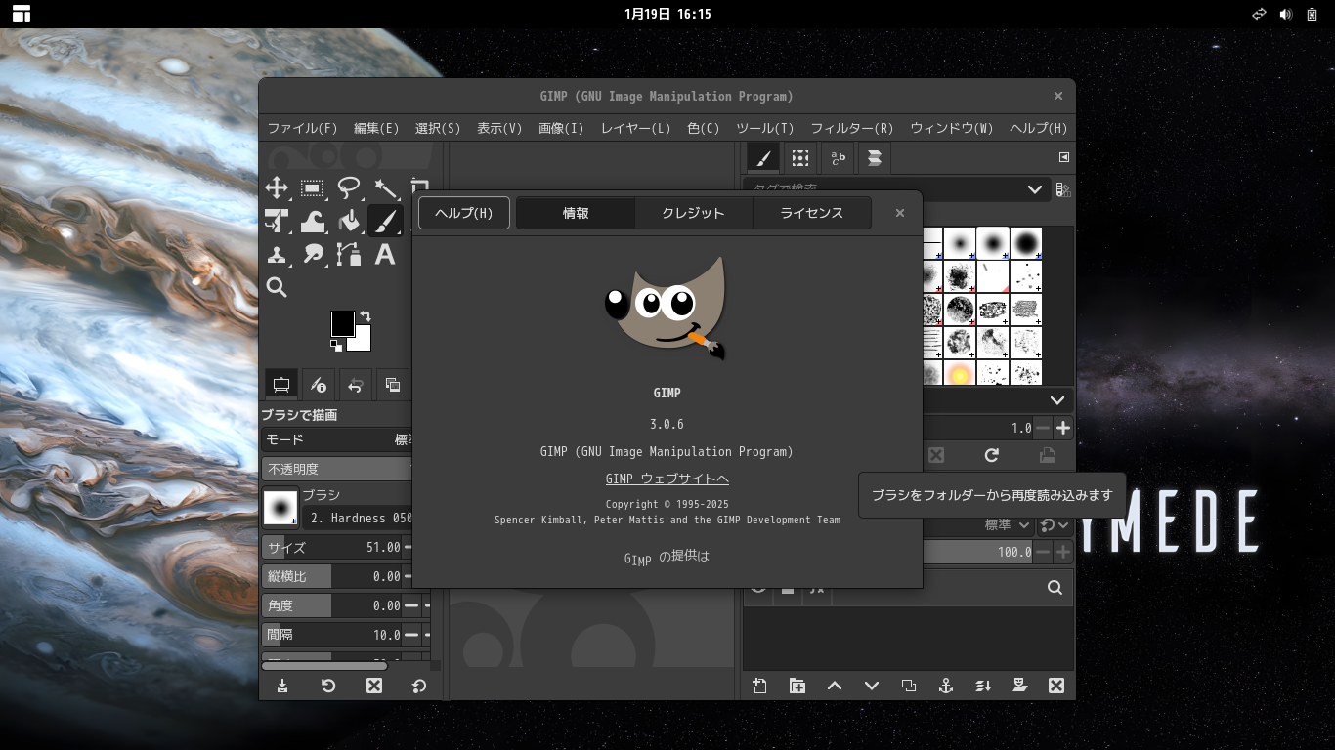The height and width of the screenshot is (750, 1335).
Task: Open the configure tab menu arrow
Action: click(1063, 157)
